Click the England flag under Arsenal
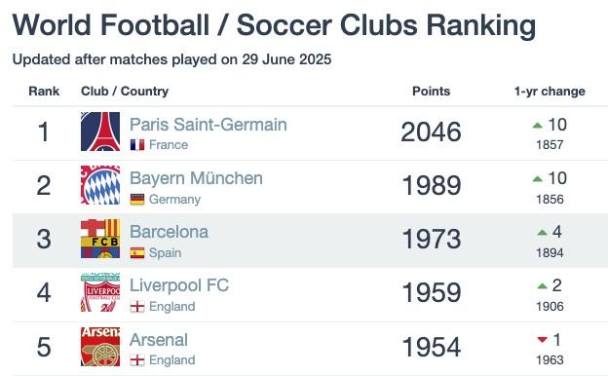This screenshot has height=376, width=608. tap(137, 360)
